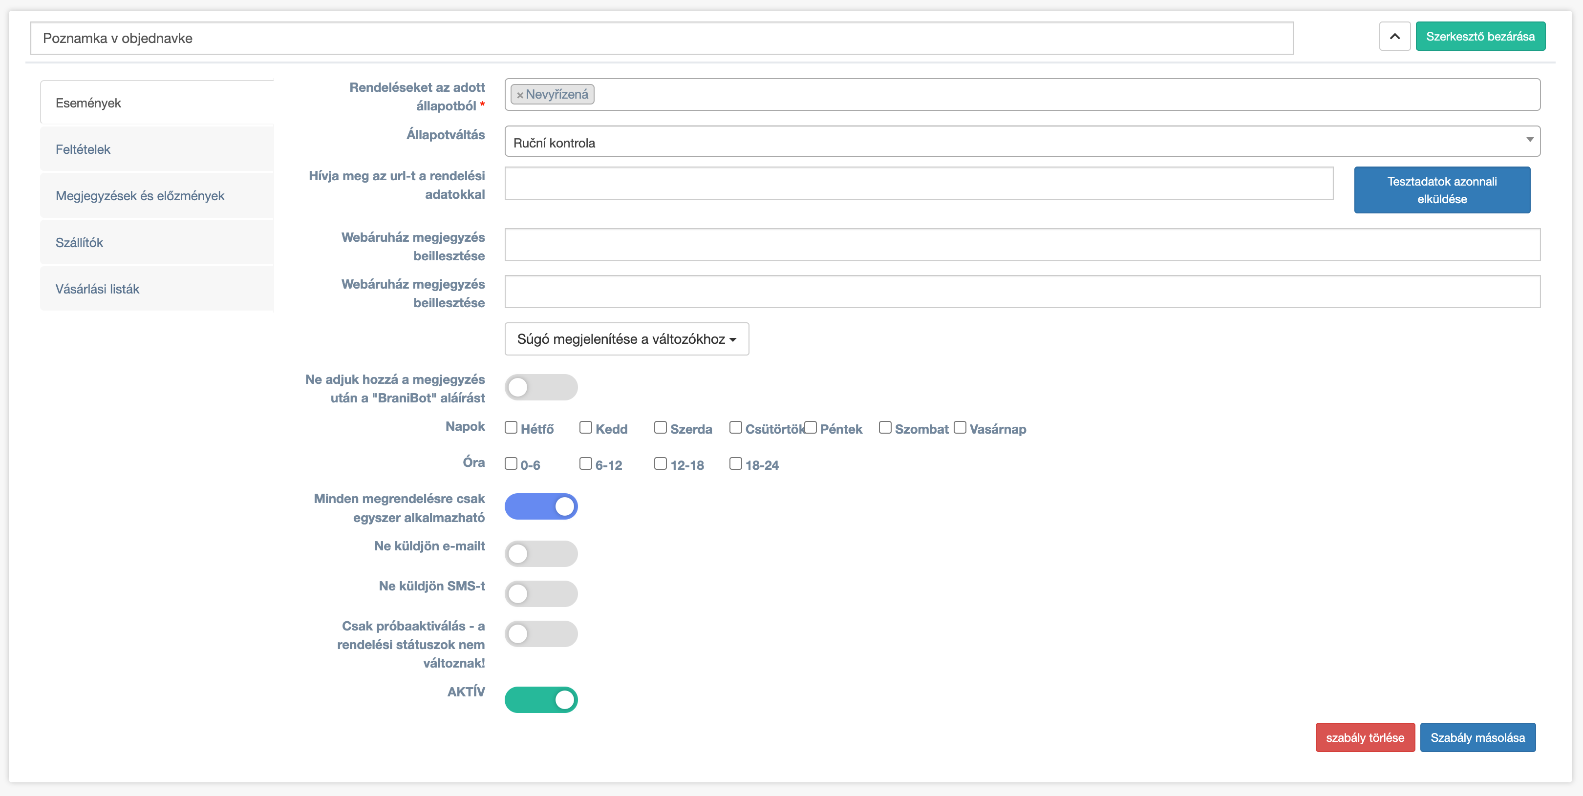
Task: Copy the rule with Szabály másolása
Action: point(1477,737)
